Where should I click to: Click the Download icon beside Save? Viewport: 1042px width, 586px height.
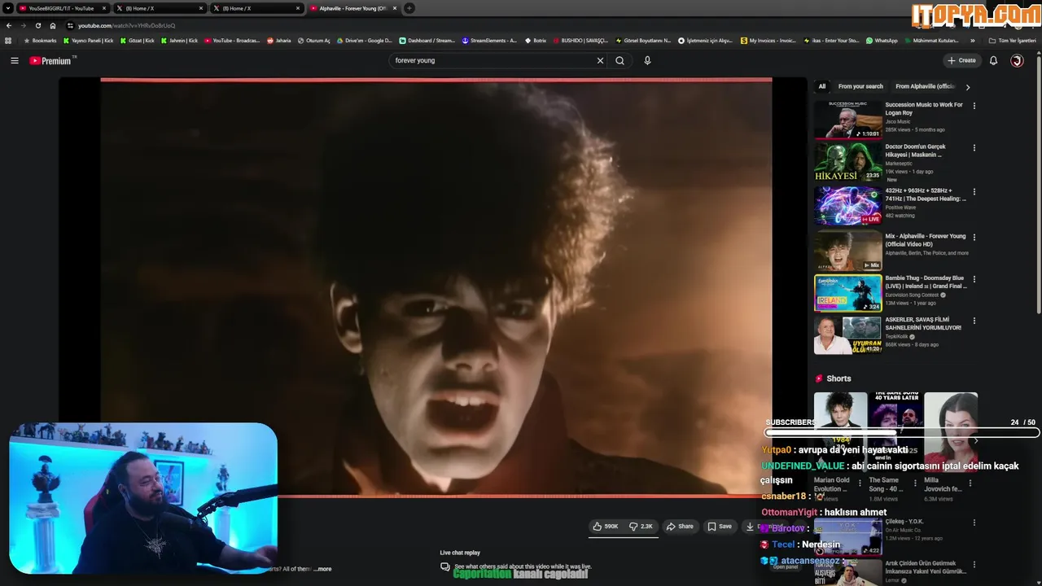[750, 527]
